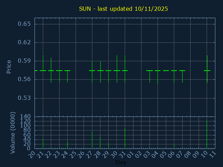This screenshot has height=167, width=223.
Task: Click the 140 volume tick label
Action: coord(26,116)
